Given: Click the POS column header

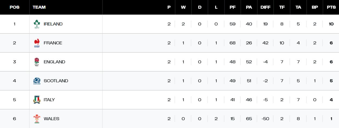Looking at the screenshot, I should click(14, 7).
